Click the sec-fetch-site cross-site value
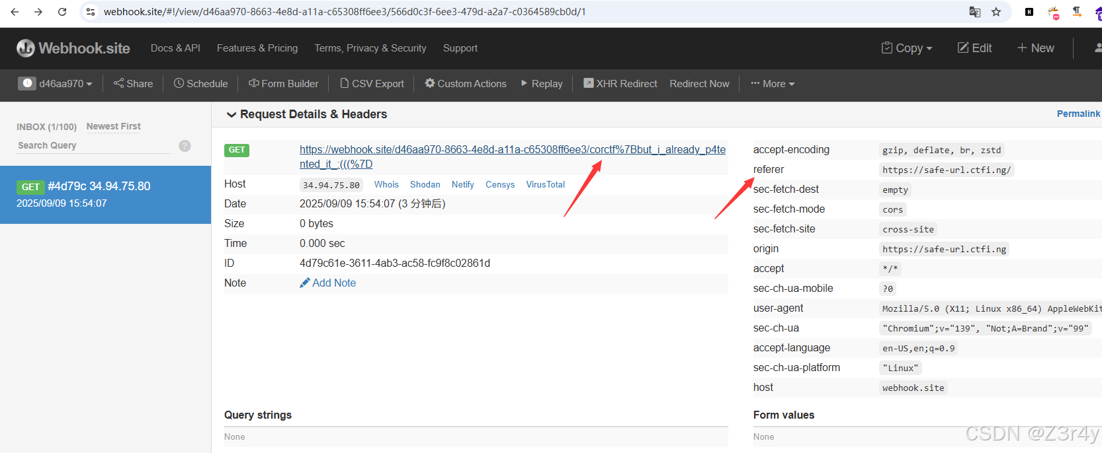 (x=908, y=229)
